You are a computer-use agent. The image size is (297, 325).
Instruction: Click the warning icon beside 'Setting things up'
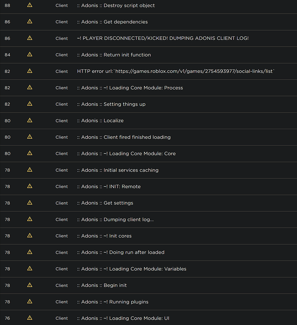coord(29,104)
